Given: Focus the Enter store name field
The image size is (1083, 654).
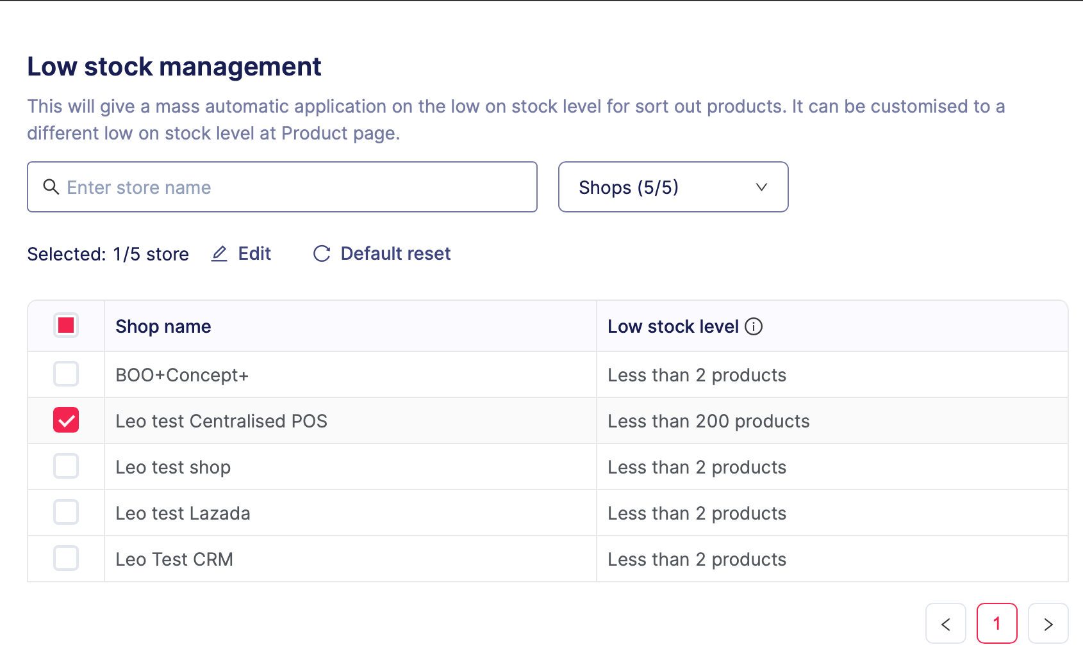Looking at the screenshot, I should (x=295, y=187).
